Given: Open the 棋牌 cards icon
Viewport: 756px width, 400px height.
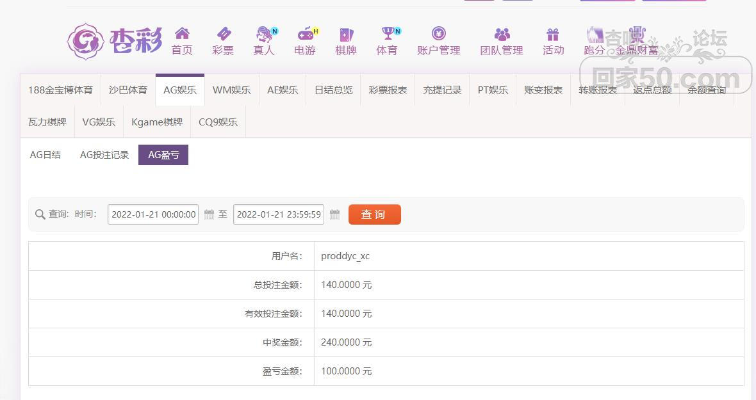Looking at the screenshot, I should [x=346, y=34].
